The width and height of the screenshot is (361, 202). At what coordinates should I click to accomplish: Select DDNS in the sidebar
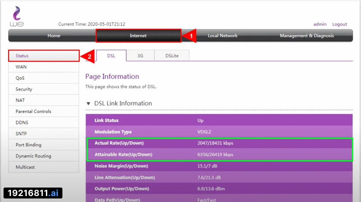click(22, 123)
